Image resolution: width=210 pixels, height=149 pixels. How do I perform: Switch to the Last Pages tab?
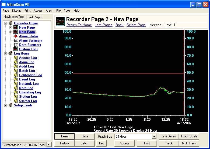coord(35,17)
